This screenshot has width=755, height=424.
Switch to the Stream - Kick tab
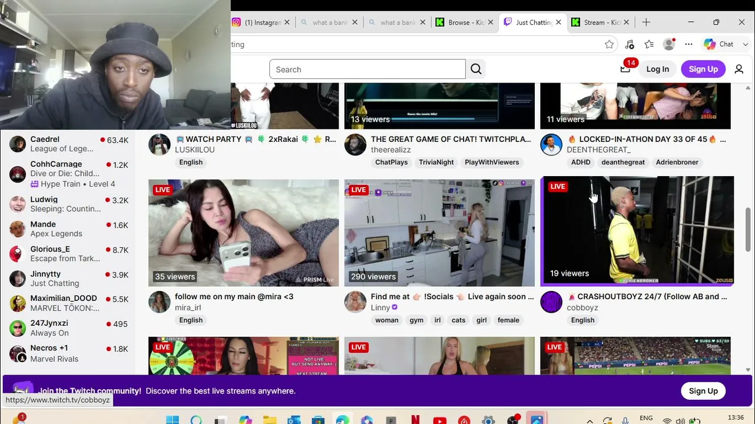[x=601, y=22]
